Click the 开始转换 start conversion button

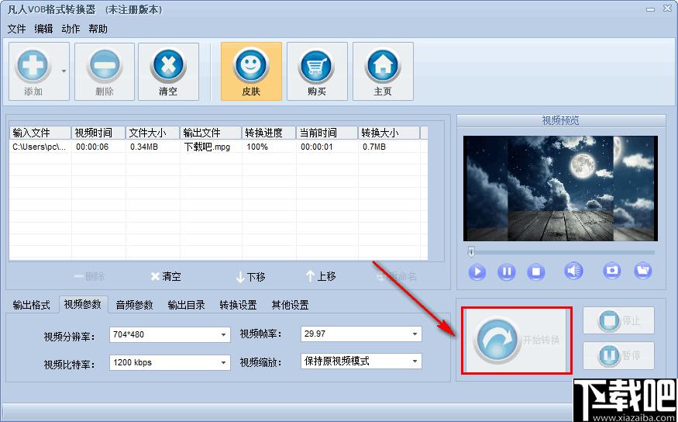click(x=515, y=341)
